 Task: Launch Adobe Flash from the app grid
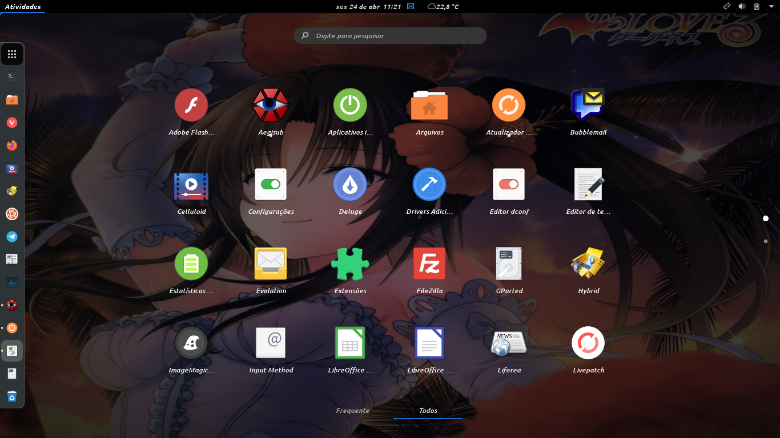click(191, 106)
